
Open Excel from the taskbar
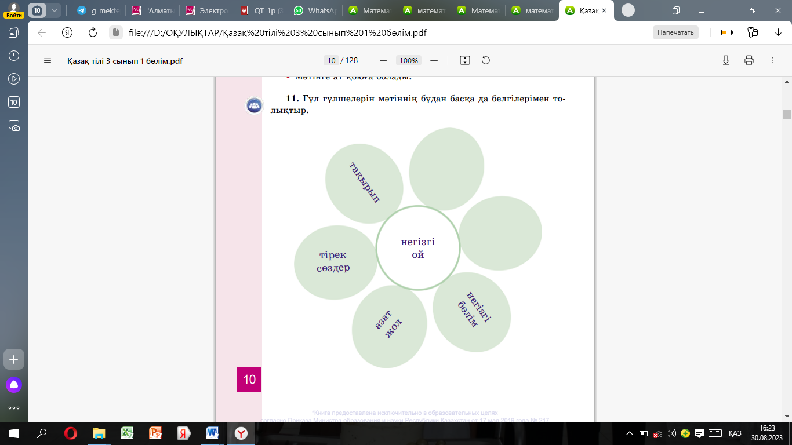click(x=128, y=433)
